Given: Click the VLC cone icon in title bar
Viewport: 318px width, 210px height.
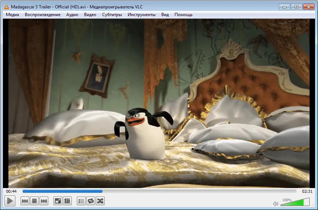Looking at the screenshot, I should pos(6,7).
